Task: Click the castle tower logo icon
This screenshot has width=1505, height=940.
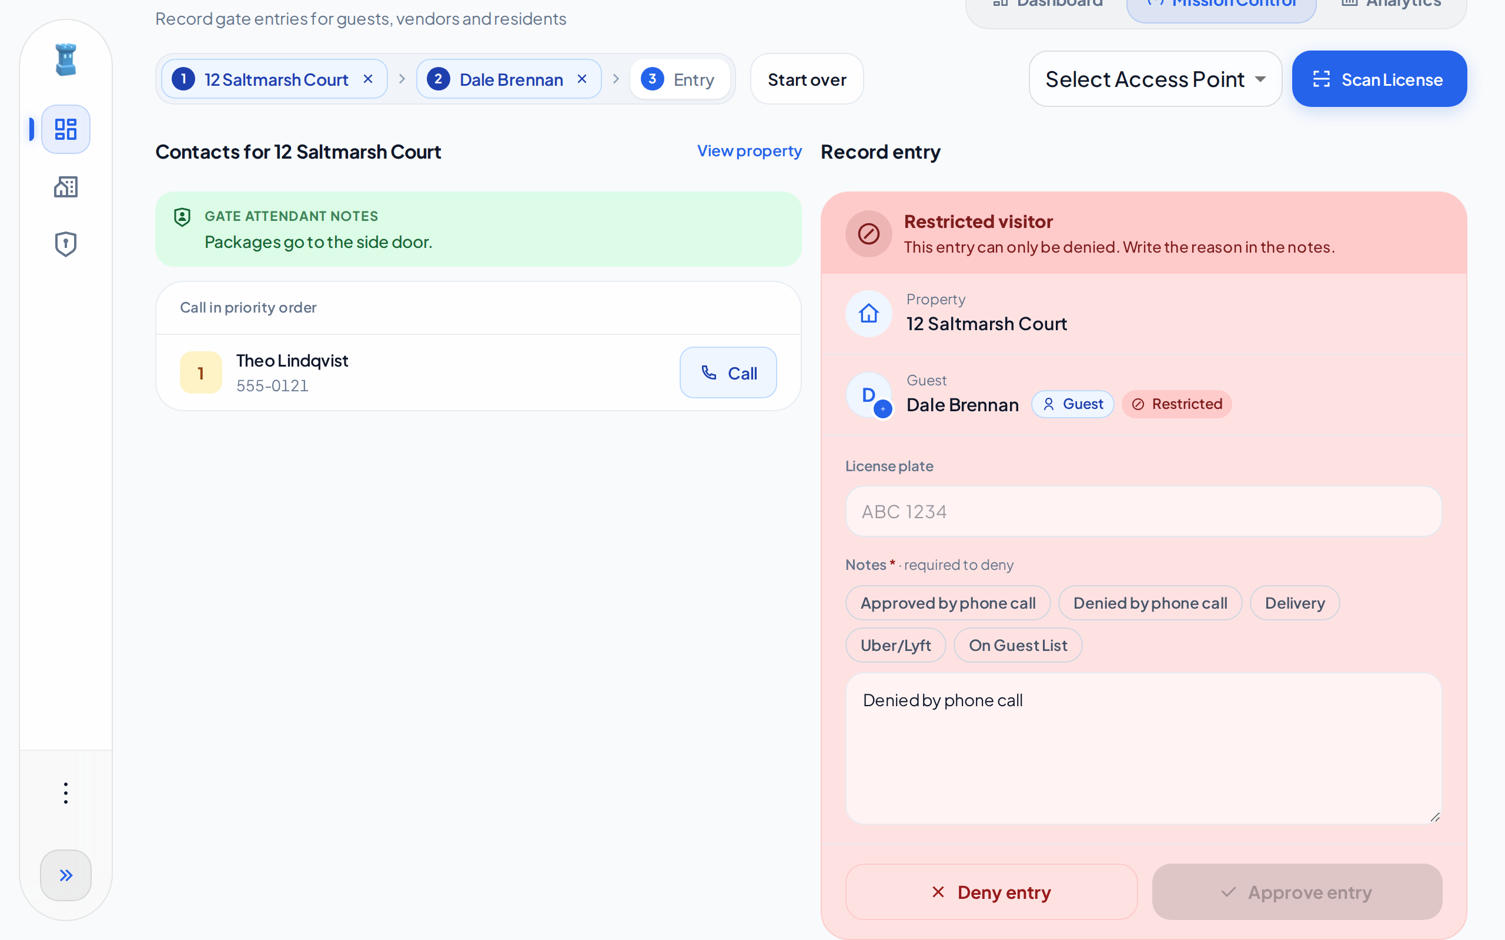Action: point(66,60)
